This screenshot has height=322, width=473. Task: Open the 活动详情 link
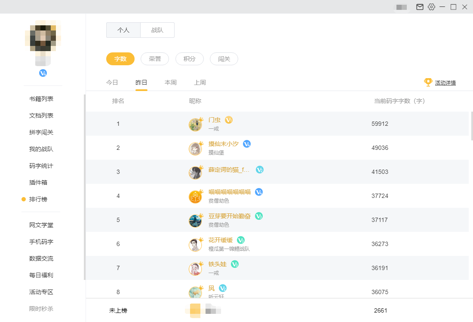pos(445,82)
